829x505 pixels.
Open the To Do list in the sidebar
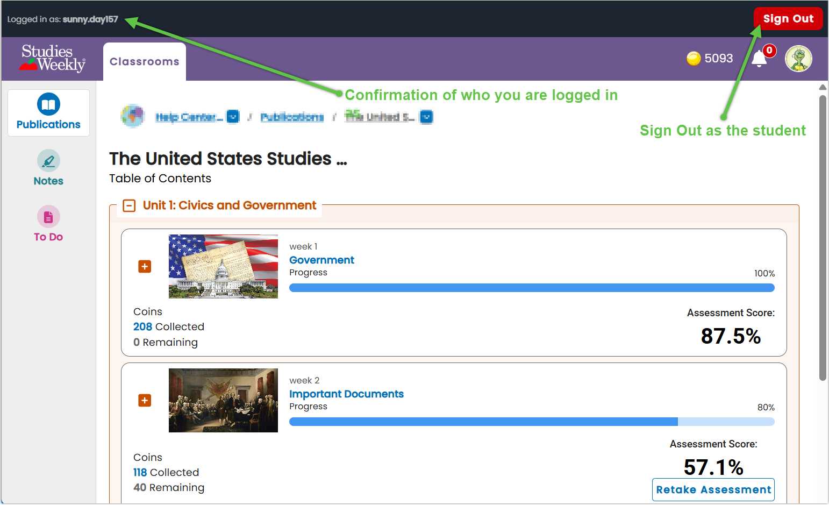click(48, 223)
